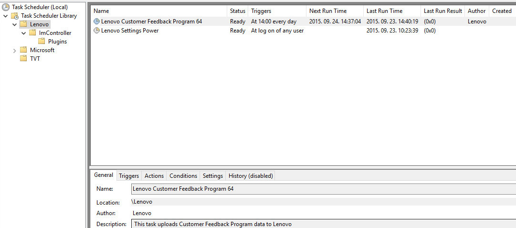Open the Settings tab
This screenshot has width=516, height=228.
(x=212, y=176)
